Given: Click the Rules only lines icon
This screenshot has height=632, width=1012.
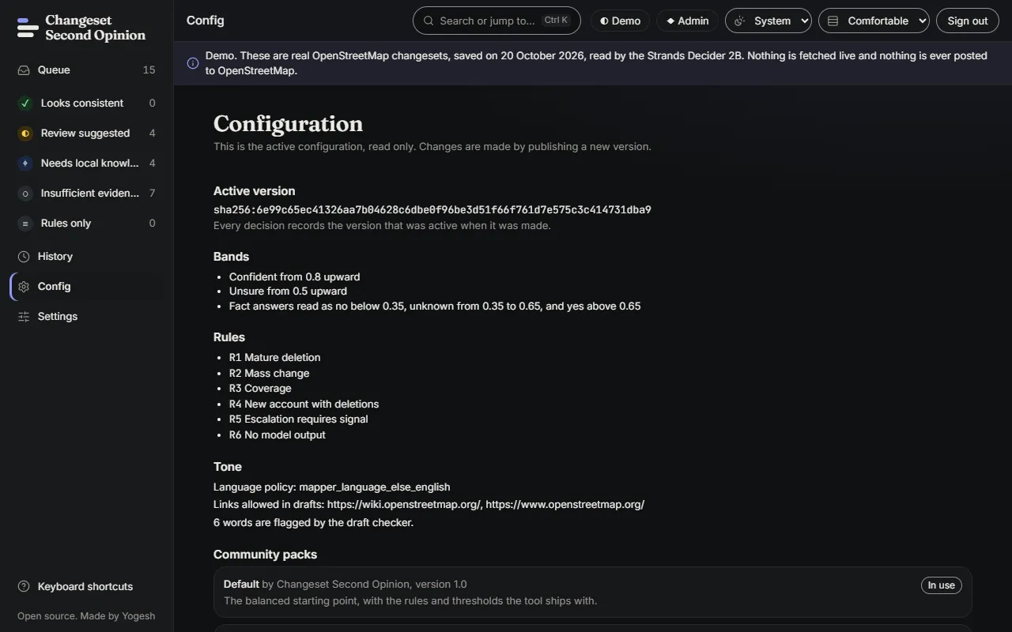Looking at the screenshot, I should (x=25, y=223).
